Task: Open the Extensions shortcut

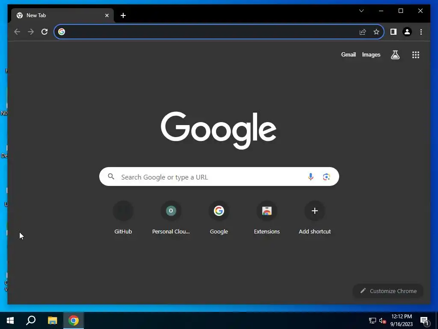Action: tap(267, 218)
